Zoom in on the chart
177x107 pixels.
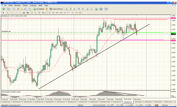[x=79, y=9]
